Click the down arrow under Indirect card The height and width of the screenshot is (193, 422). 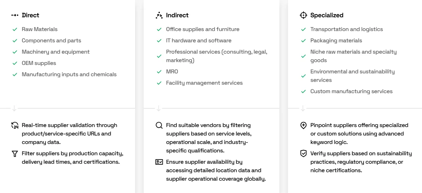click(x=159, y=108)
